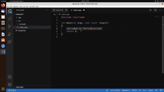Viewport: 164px width, 92px height.
Task: Click UTF-8 encoding in status bar
Action: (134, 90)
